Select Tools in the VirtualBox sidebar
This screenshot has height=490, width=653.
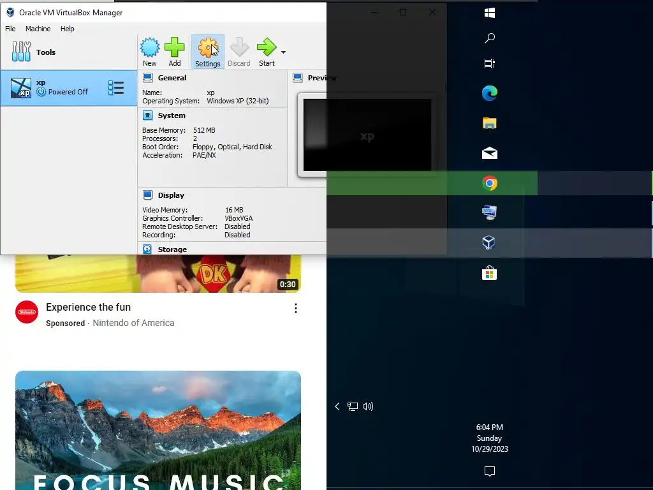click(x=69, y=52)
